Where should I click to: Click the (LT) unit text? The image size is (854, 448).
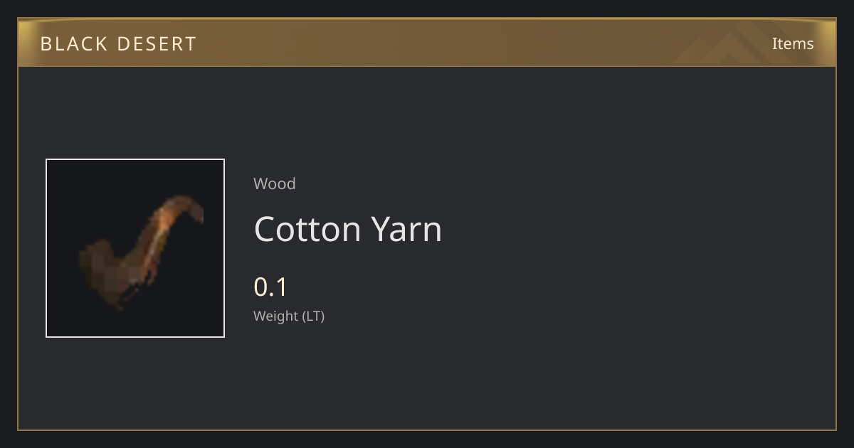pyautogui.click(x=314, y=316)
